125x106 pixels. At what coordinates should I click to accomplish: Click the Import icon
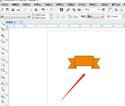click(x=68, y=9)
